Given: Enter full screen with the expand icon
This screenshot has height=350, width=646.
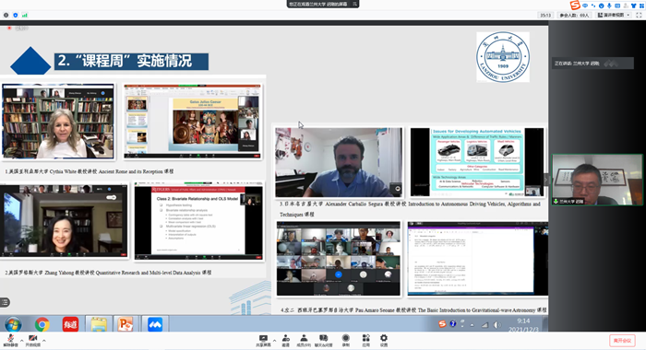Looking at the screenshot, I should point(639,16).
